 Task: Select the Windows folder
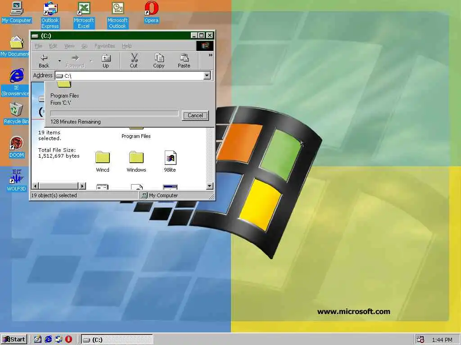point(136,162)
